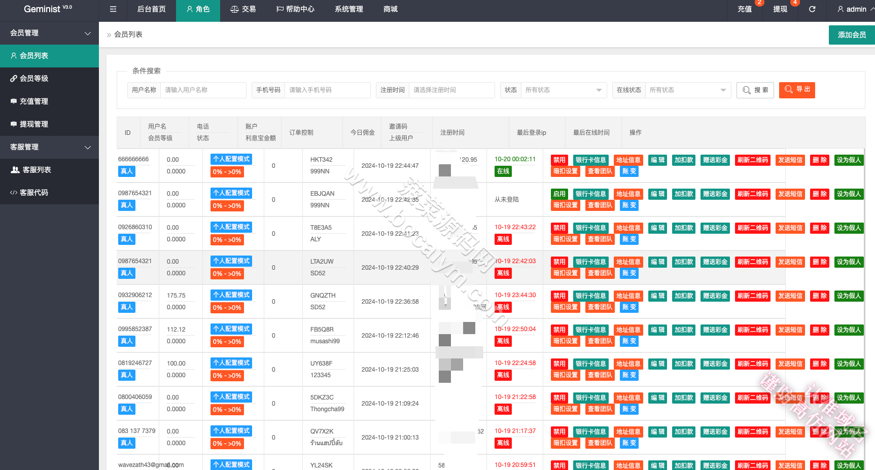Click balance value 175.75
The height and width of the screenshot is (470, 875).
tap(176, 296)
